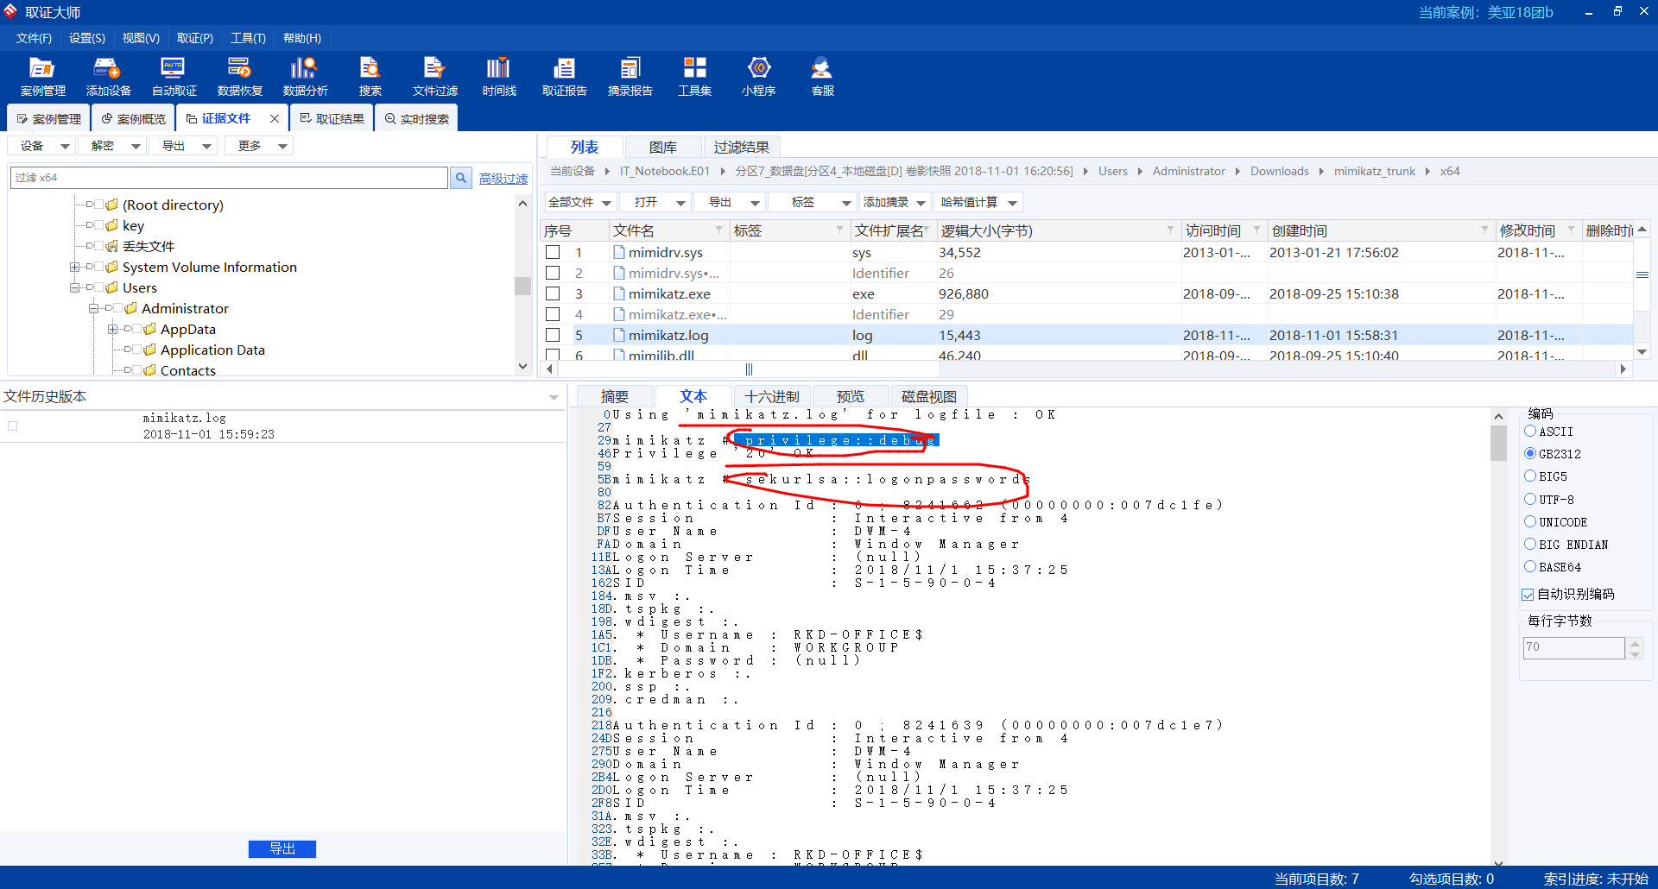Open the 设备 dropdown
The width and height of the screenshot is (1658, 889).
pos(42,146)
